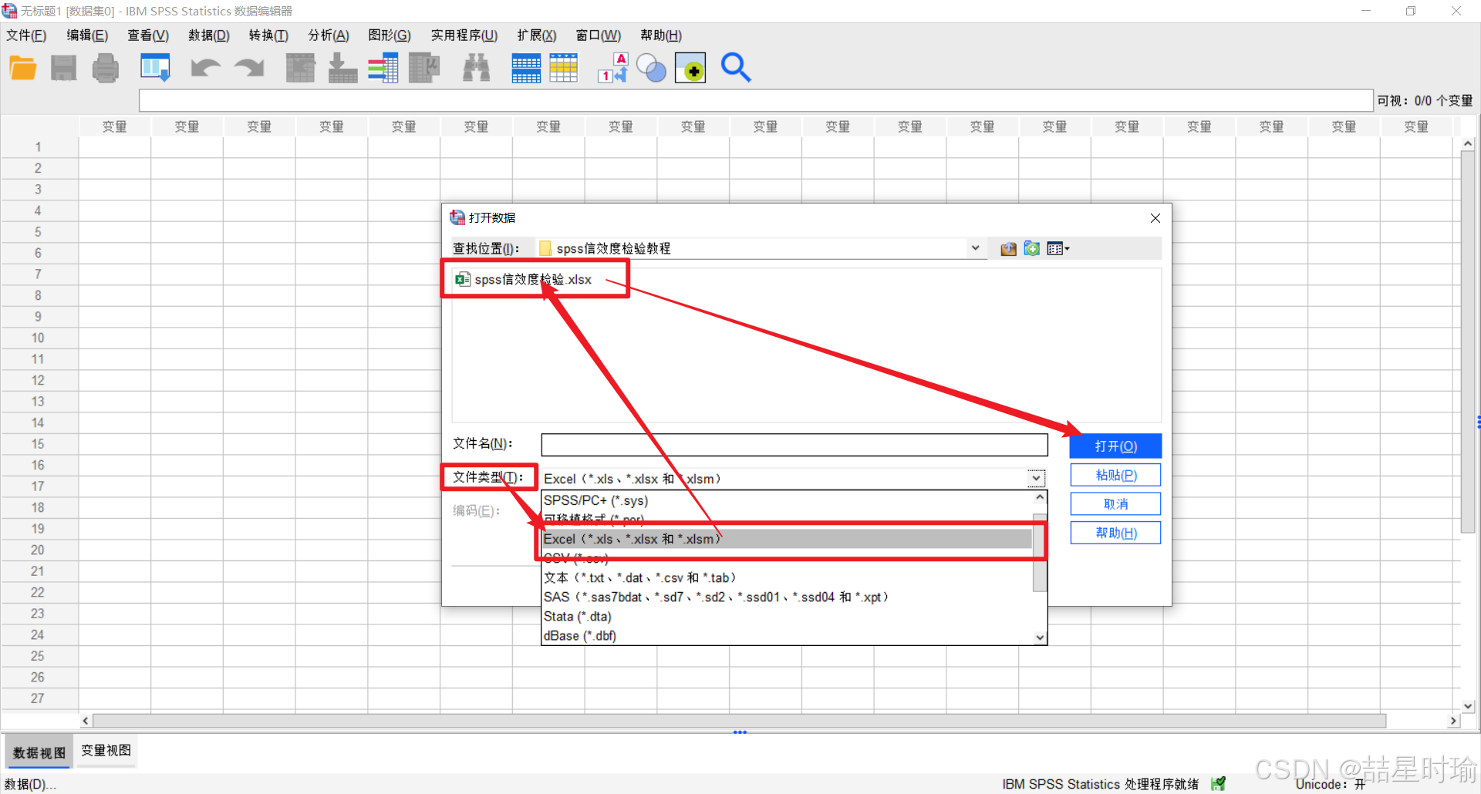
Task: Open the 转换(T) menu
Action: click(268, 35)
